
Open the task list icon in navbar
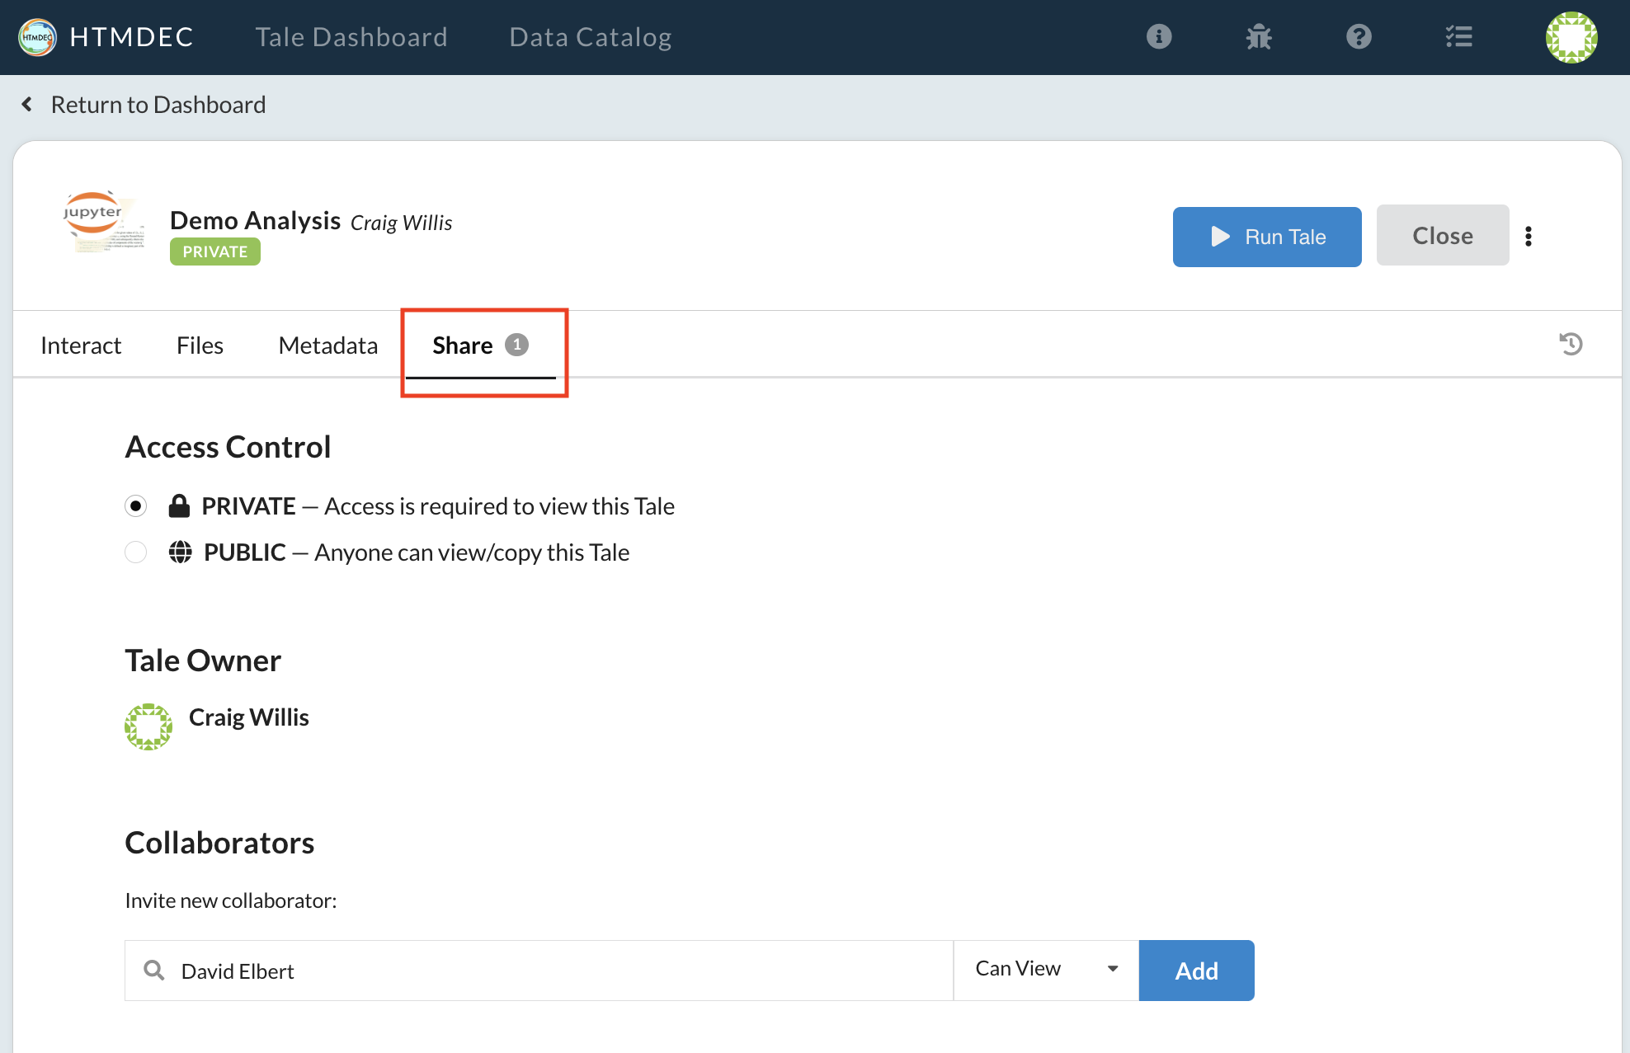[x=1458, y=37]
